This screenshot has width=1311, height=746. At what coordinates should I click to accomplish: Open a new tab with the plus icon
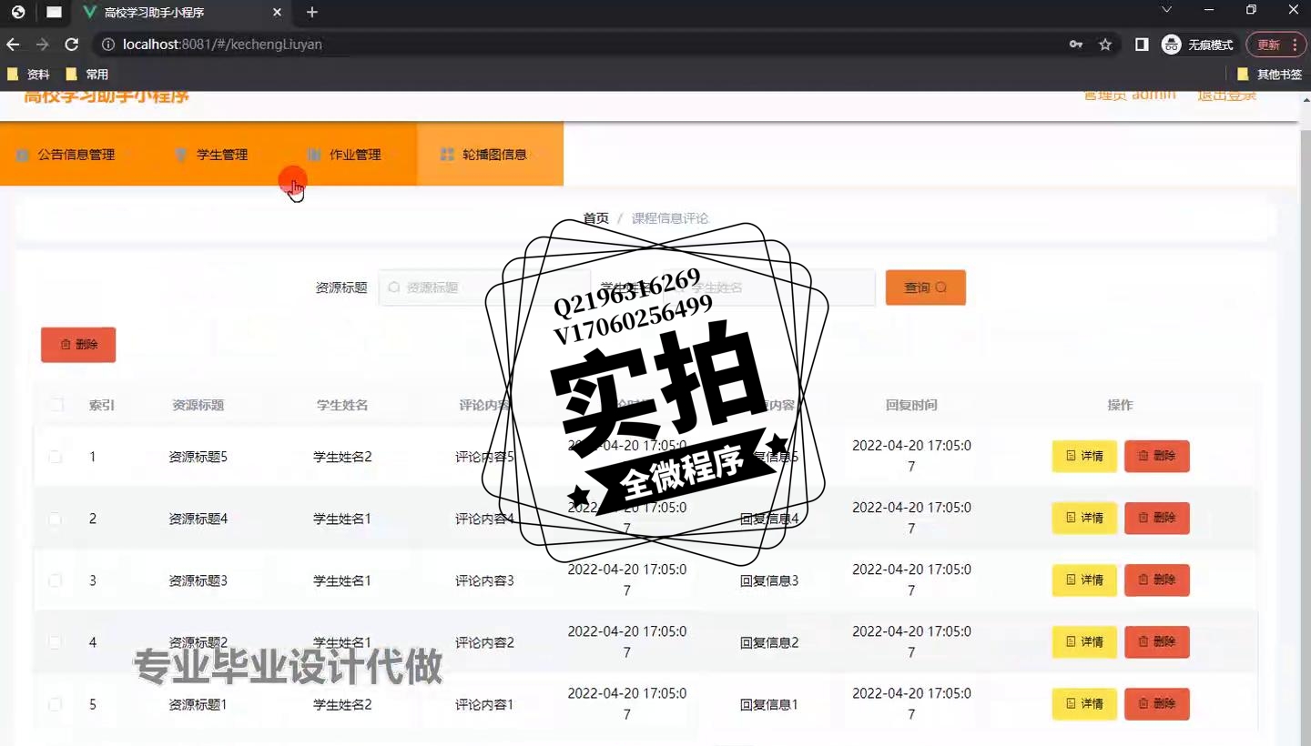(312, 13)
